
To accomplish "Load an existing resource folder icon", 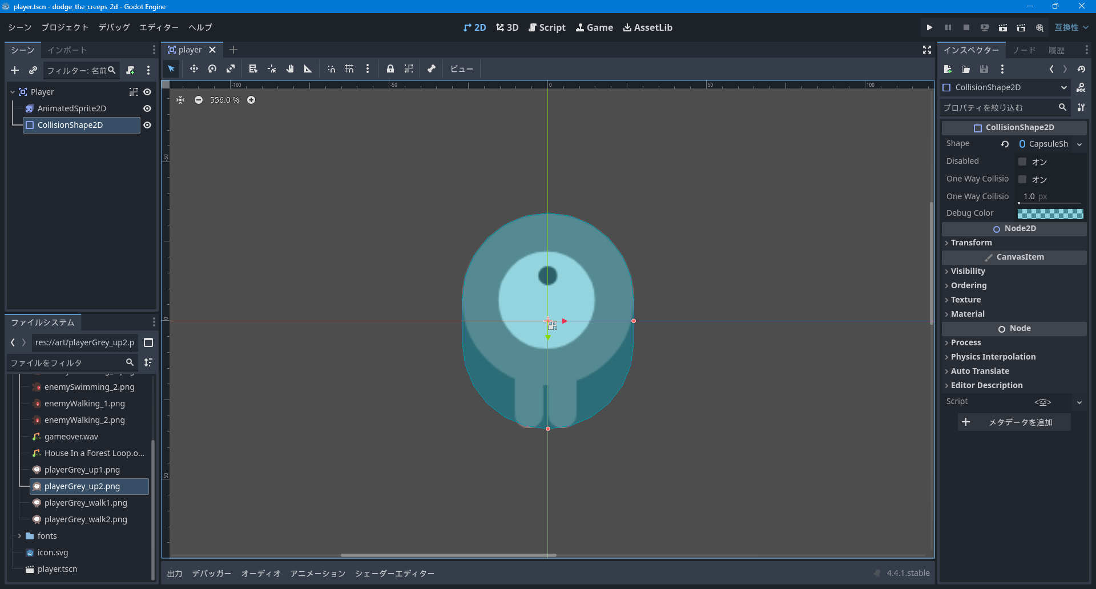I will pyautogui.click(x=966, y=69).
